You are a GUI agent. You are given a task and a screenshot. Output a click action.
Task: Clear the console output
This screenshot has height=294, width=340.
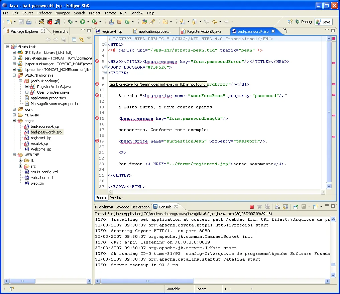coord(277,207)
